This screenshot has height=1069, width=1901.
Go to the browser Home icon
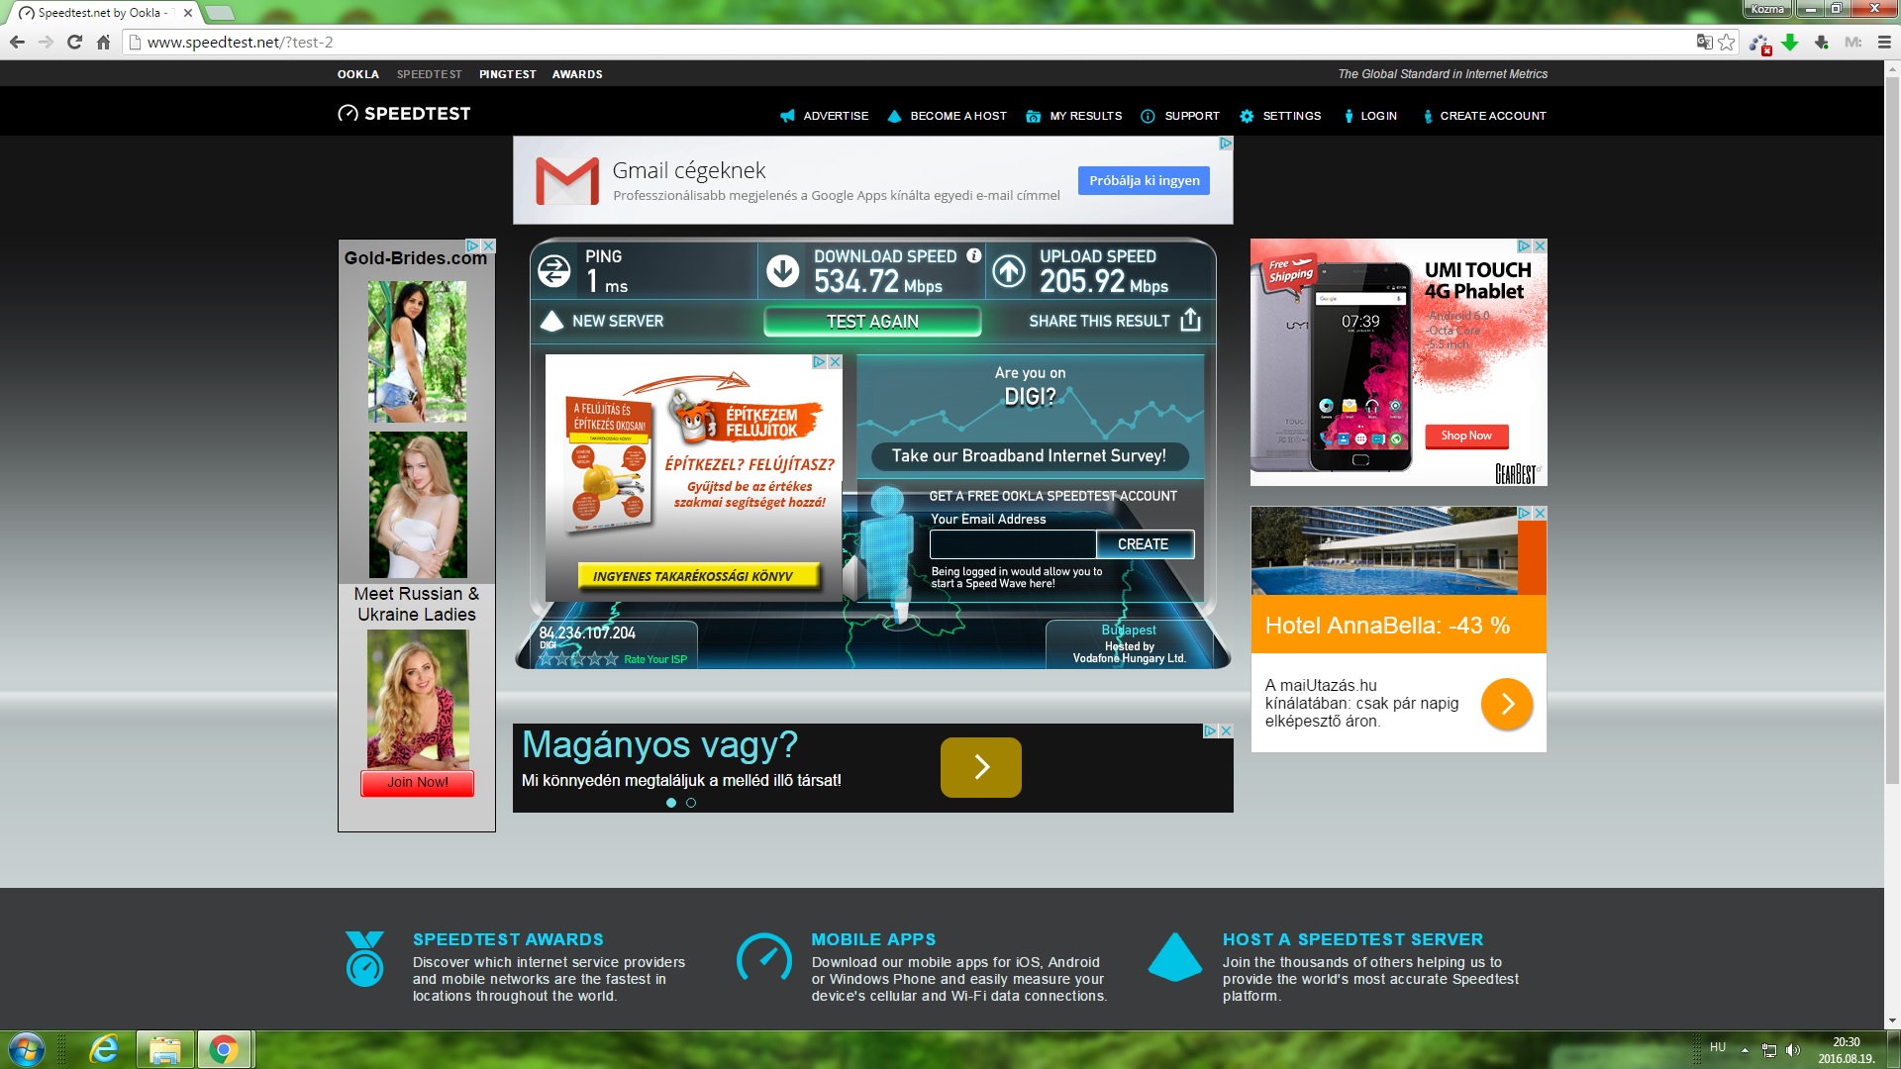tap(103, 43)
